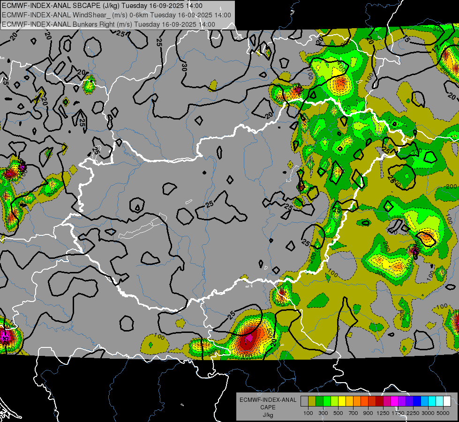Select the gray swatch in CAPE legend
This screenshot has height=422, width=459.
pyautogui.click(x=304, y=401)
